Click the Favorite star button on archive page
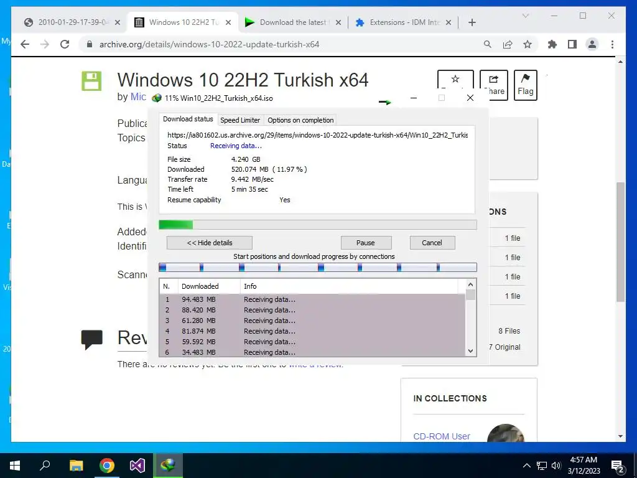The height and width of the screenshot is (478, 637). tap(455, 79)
